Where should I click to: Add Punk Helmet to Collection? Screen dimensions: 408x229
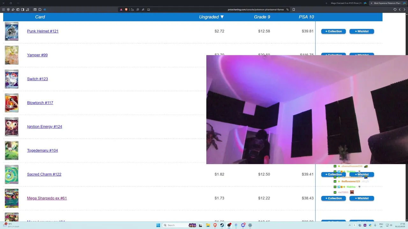[x=333, y=31]
